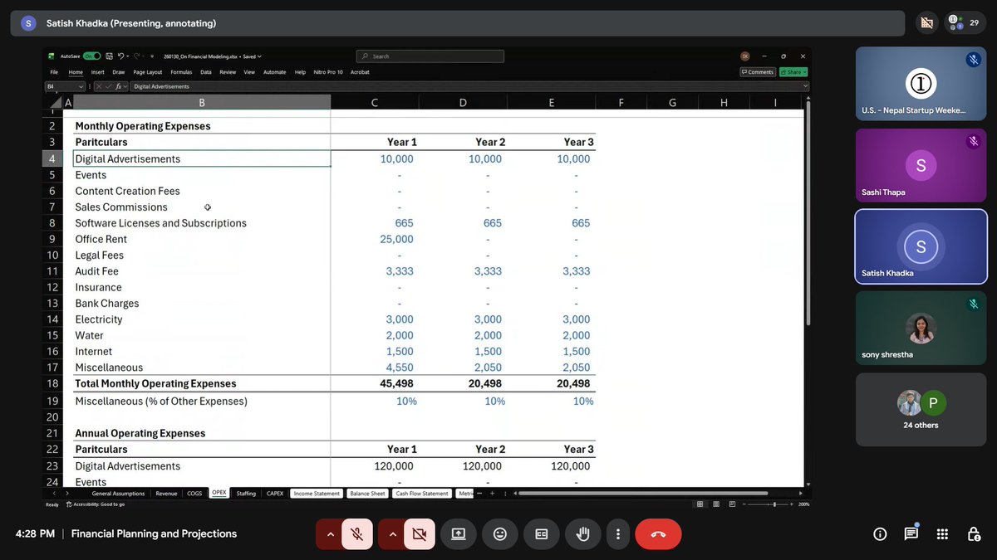Add a new sheet with plus button

point(492,494)
